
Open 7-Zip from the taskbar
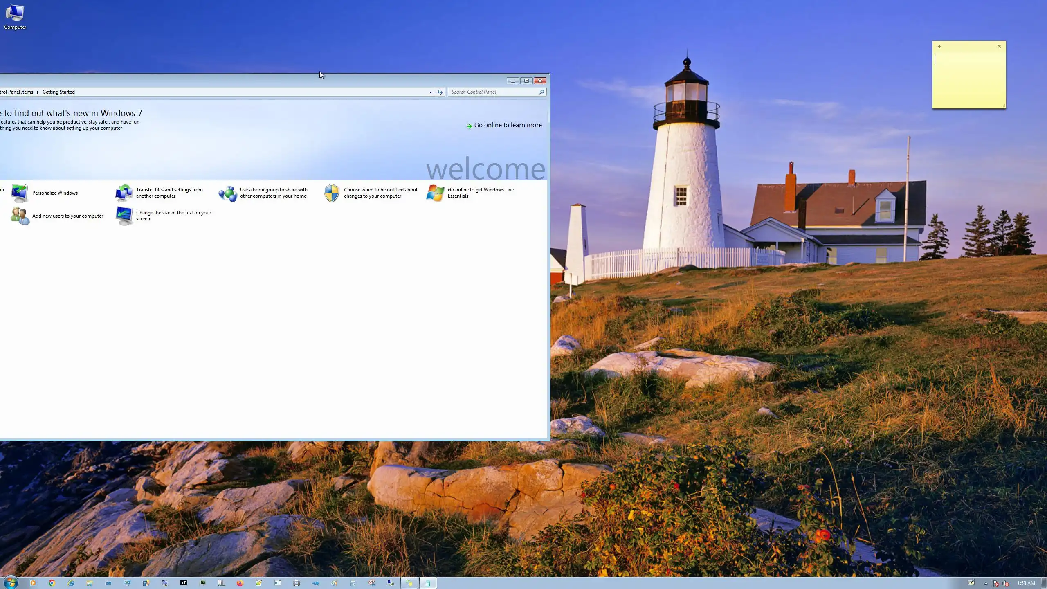pyautogui.click(x=184, y=583)
